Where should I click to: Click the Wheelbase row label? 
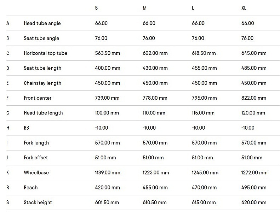click(x=36, y=173)
